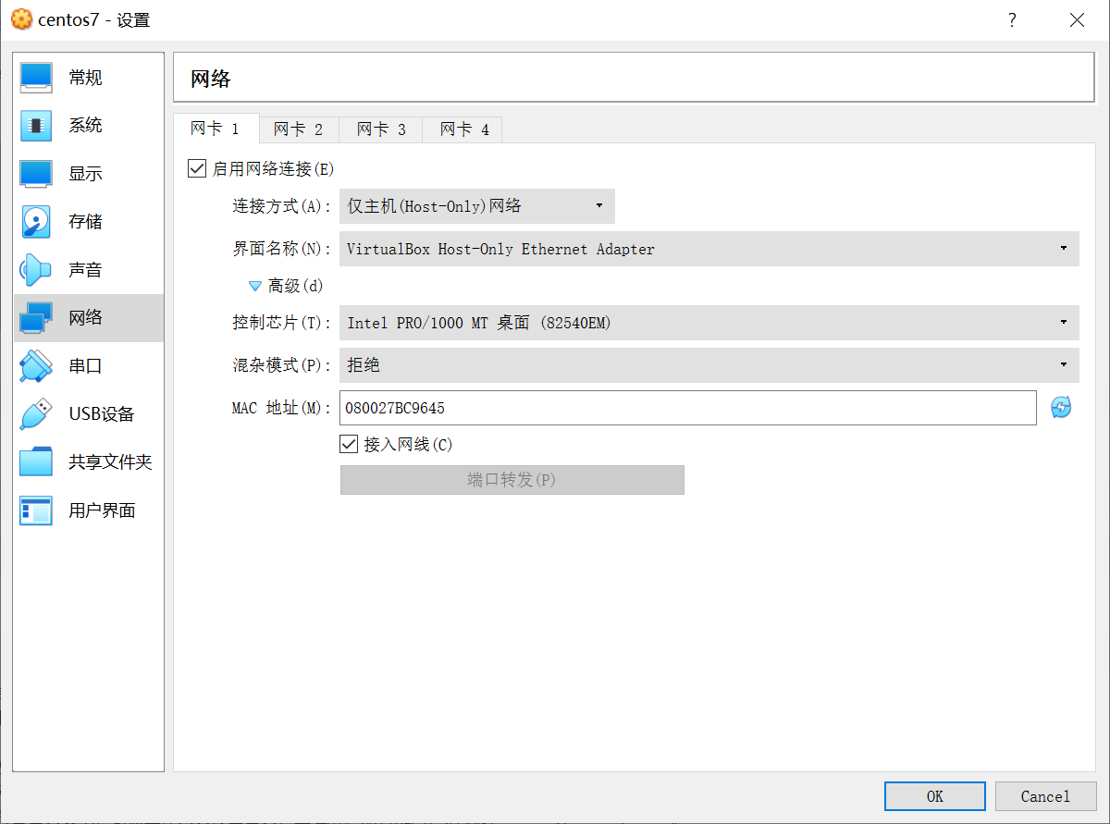Screen dimensions: 1110x824
Task: Select the 常规 label in sidebar
Action: click(x=85, y=78)
